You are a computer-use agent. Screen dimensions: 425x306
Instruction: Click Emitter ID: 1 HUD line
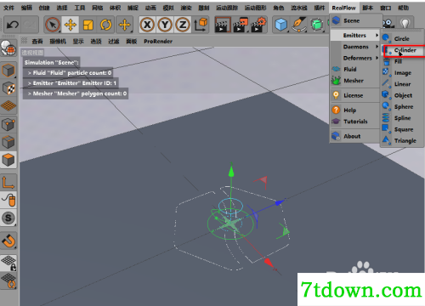pos(71,83)
